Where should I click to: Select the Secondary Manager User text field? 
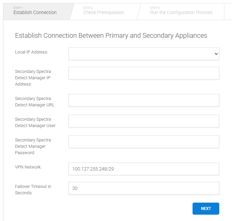coord(144,121)
